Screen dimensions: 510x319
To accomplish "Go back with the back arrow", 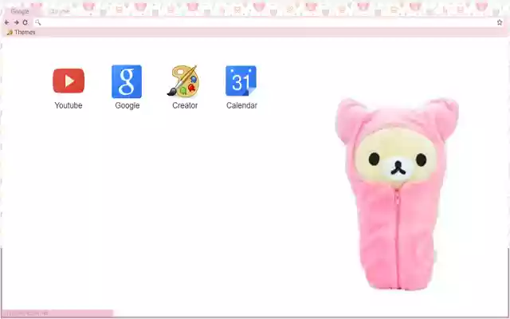I will pos(7,22).
